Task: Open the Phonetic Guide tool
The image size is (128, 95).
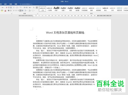Action: pyautogui.click(x=9, y=8)
